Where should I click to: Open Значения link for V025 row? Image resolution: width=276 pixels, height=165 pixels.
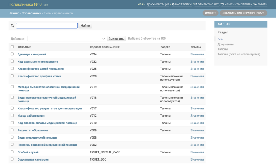click(x=197, y=69)
